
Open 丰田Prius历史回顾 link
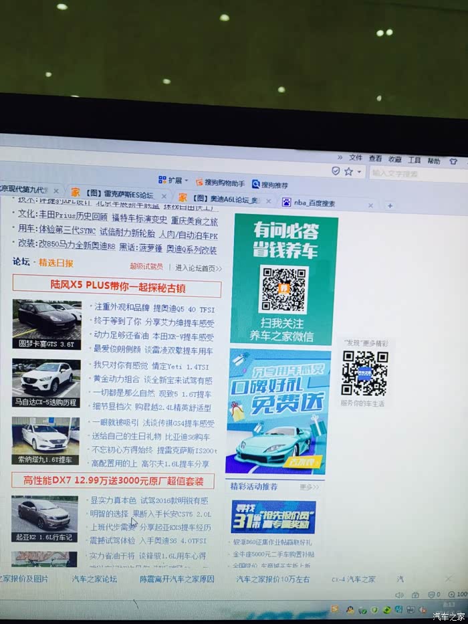tap(73, 215)
